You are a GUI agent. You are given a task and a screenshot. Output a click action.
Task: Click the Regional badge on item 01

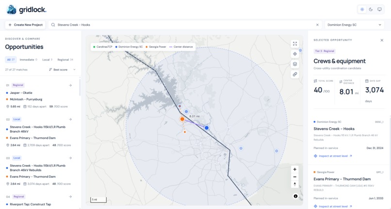[18, 85]
